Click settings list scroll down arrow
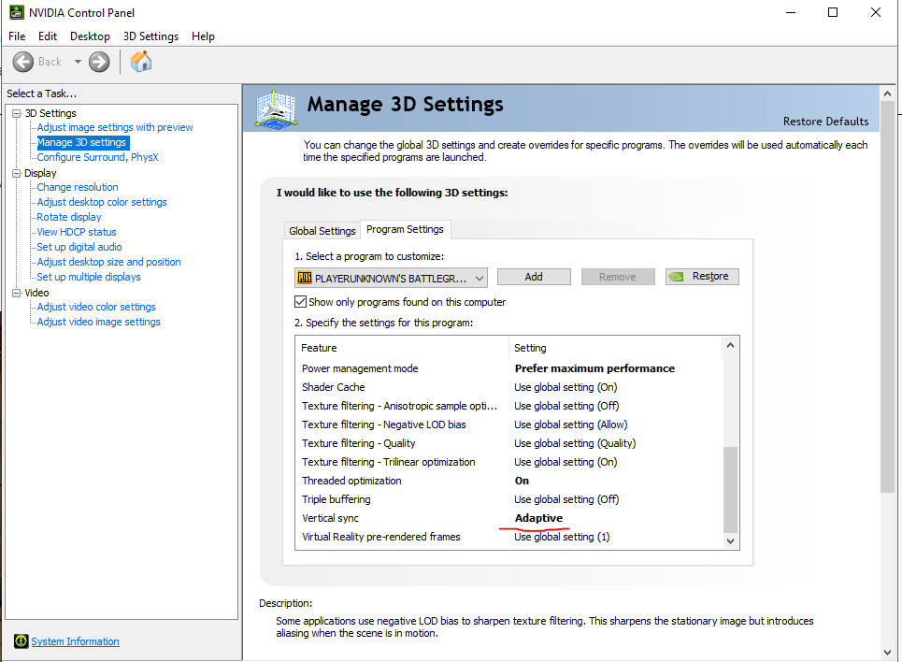902x662 pixels. click(x=731, y=541)
